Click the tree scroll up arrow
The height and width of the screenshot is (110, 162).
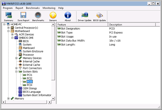coord(53,24)
